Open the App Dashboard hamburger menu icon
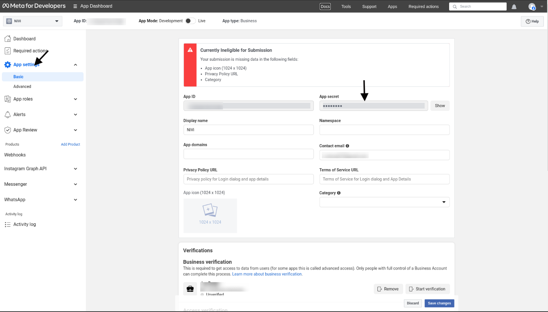This screenshot has width=548, height=312. pos(75,6)
